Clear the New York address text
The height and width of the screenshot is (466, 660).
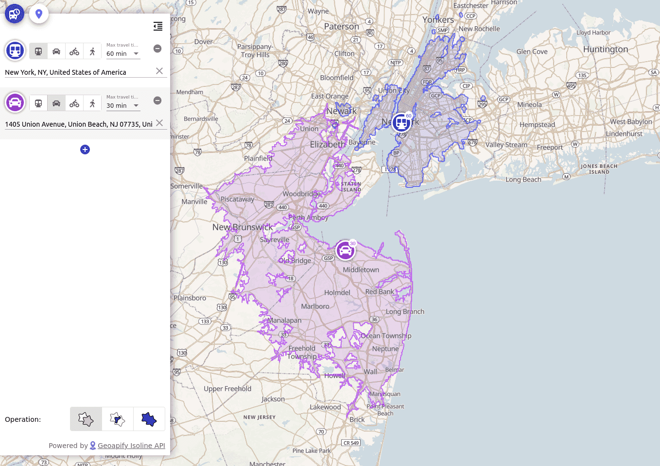[x=159, y=71]
